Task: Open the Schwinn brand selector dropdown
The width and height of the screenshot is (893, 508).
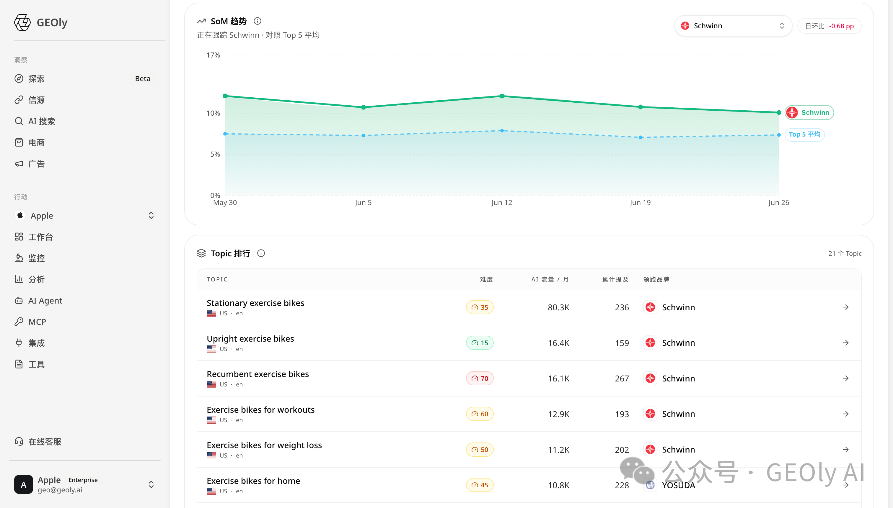Action: tap(733, 26)
